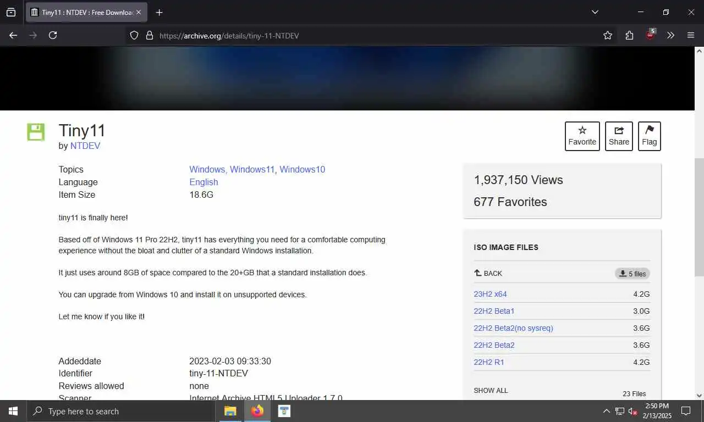The height and width of the screenshot is (422, 704).
Task: Open the Windows11 topic link
Action: click(252, 169)
